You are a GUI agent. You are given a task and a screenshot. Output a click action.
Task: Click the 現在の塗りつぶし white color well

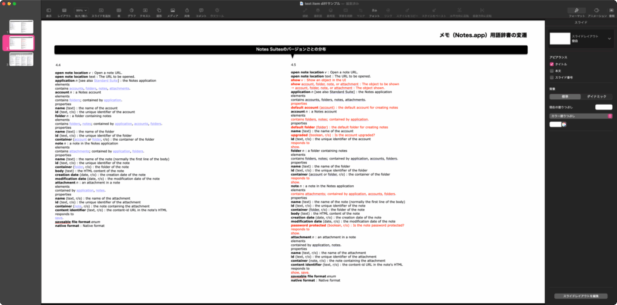tap(603, 106)
